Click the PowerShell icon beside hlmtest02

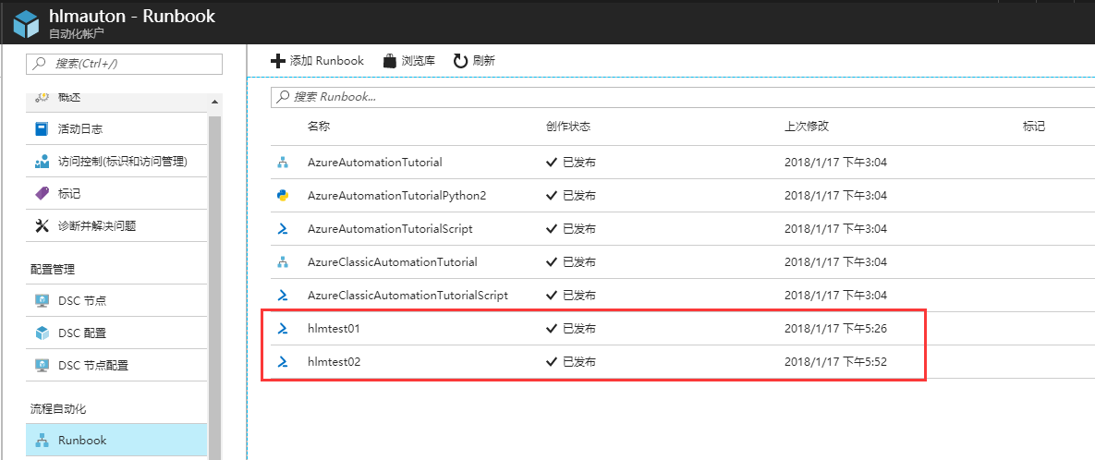tap(282, 362)
